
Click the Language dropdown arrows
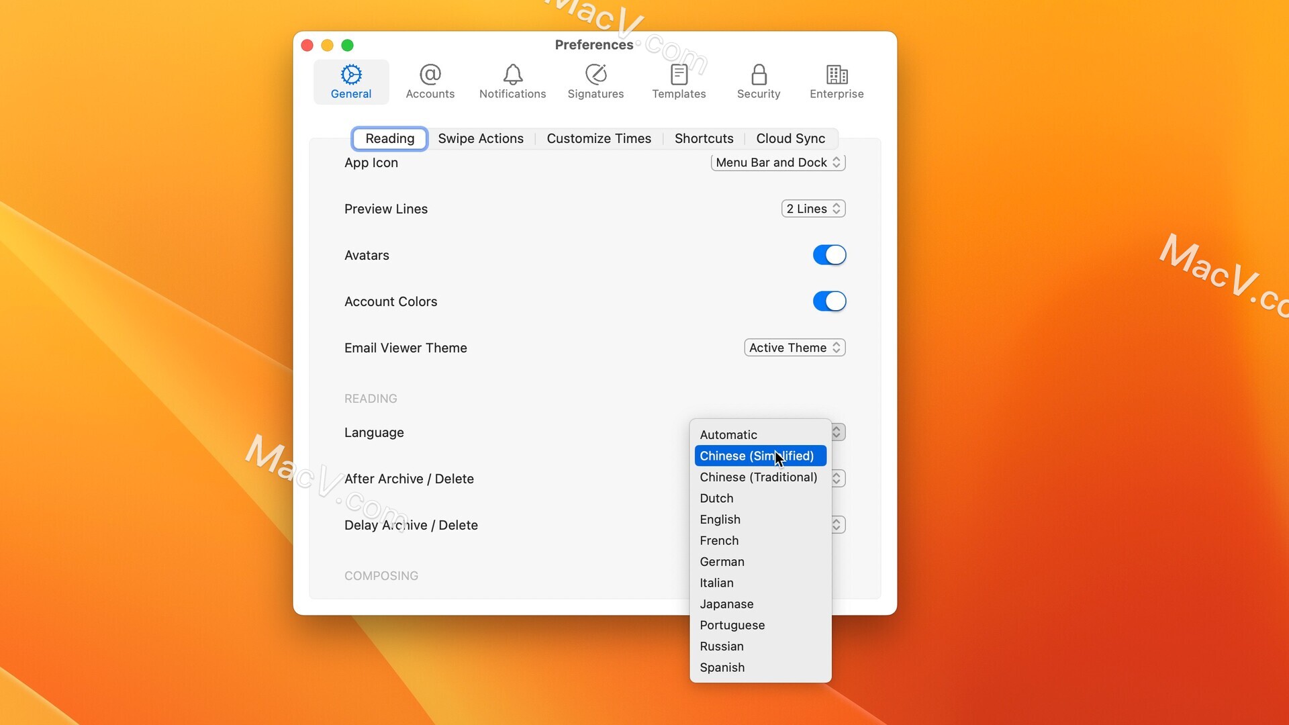[837, 432]
